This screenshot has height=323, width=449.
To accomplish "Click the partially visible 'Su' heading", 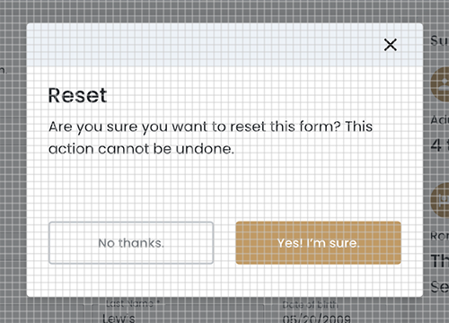I will tap(440, 40).
